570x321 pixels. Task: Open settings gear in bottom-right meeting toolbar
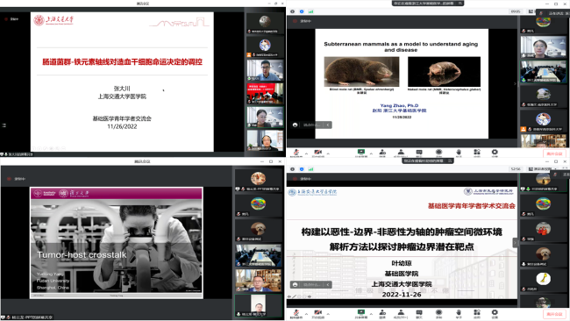point(495,313)
